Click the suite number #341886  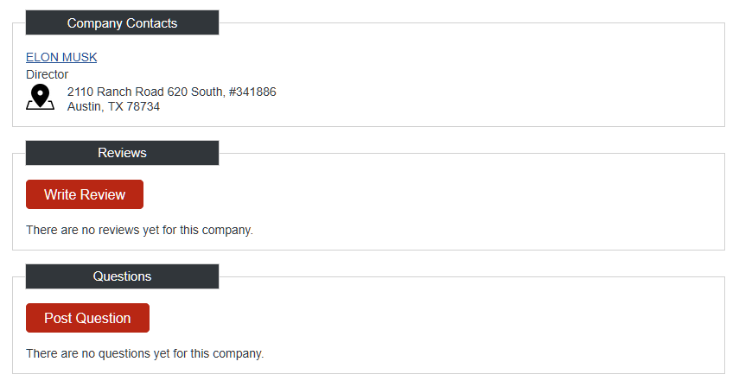click(x=252, y=92)
